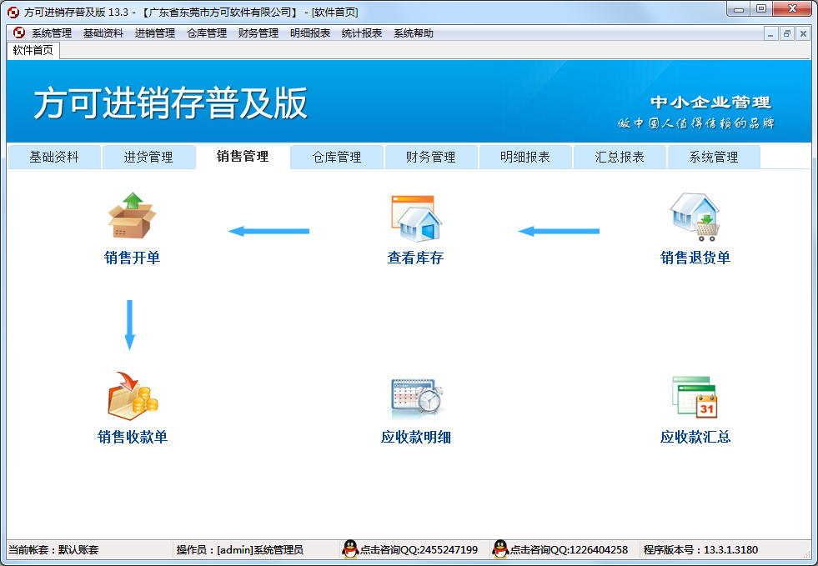
Task: Click the 查看库存 link label
Action: (416, 258)
